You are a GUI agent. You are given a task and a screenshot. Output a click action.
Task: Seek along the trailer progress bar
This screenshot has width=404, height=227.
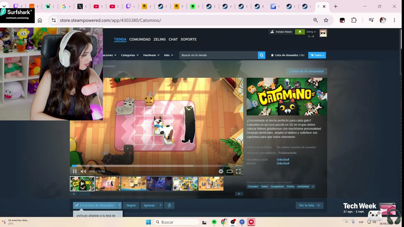click(x=157, y=166)
